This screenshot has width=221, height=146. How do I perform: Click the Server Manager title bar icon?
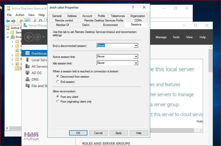(x=26, y=25)
